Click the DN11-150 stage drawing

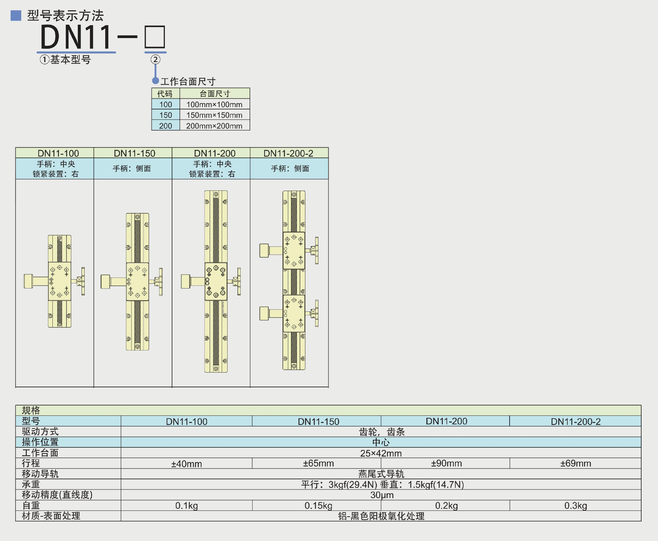click(137, 282)
